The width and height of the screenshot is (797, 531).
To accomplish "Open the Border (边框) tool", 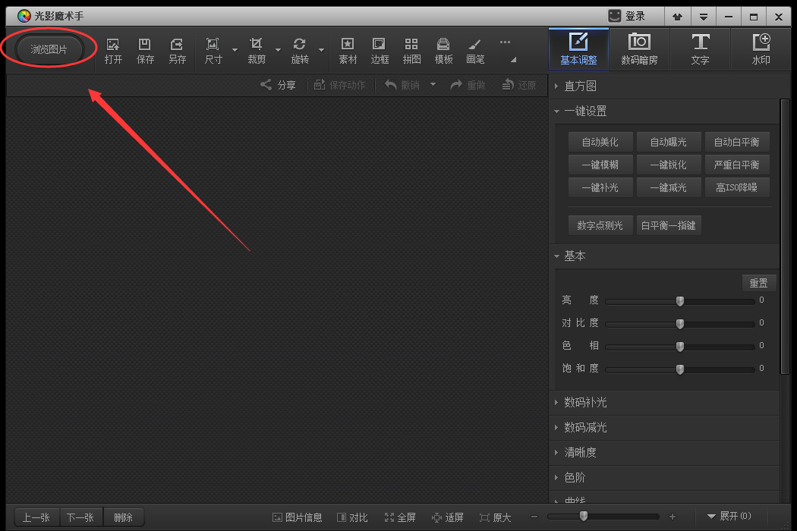I will tap(380, 49).
